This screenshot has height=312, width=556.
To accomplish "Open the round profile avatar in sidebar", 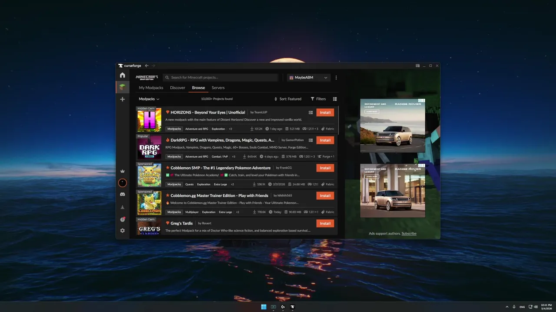I will [122, 183].
